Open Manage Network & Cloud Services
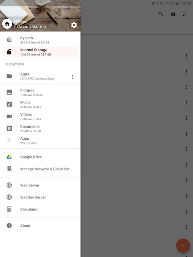193x257 pixels. pyautogui.click(x=40, y=169)
